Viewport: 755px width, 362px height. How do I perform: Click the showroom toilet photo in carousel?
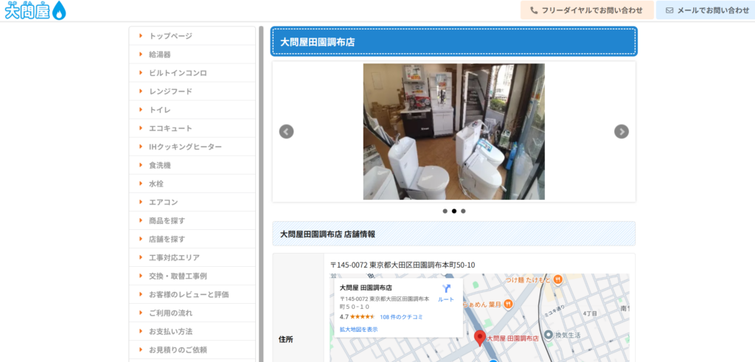(453, 131)
